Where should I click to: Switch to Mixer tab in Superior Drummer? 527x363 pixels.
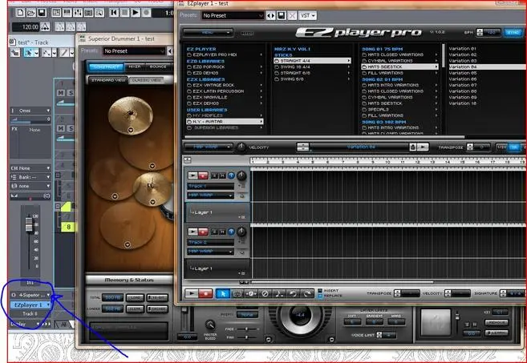click(135, 67)
